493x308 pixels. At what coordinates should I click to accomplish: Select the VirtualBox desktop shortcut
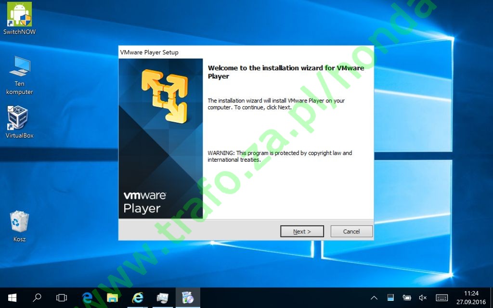click(x=19, y=122)
